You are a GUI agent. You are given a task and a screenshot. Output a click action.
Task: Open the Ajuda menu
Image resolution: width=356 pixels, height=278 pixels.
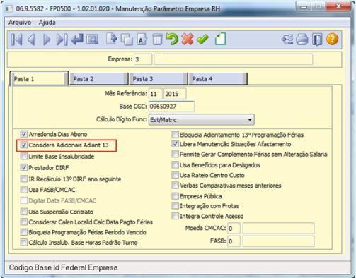(47, 23)
